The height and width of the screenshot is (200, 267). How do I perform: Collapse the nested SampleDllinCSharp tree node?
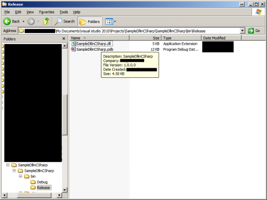14,171
